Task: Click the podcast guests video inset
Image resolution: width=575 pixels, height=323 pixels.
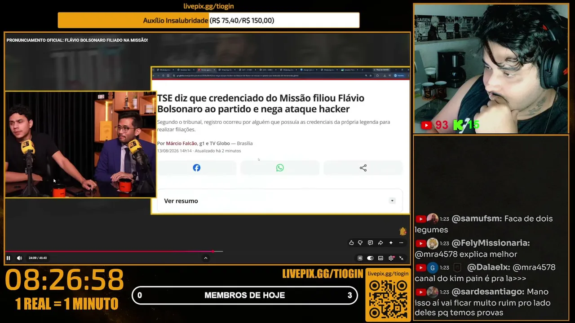Action: [80, 144]
